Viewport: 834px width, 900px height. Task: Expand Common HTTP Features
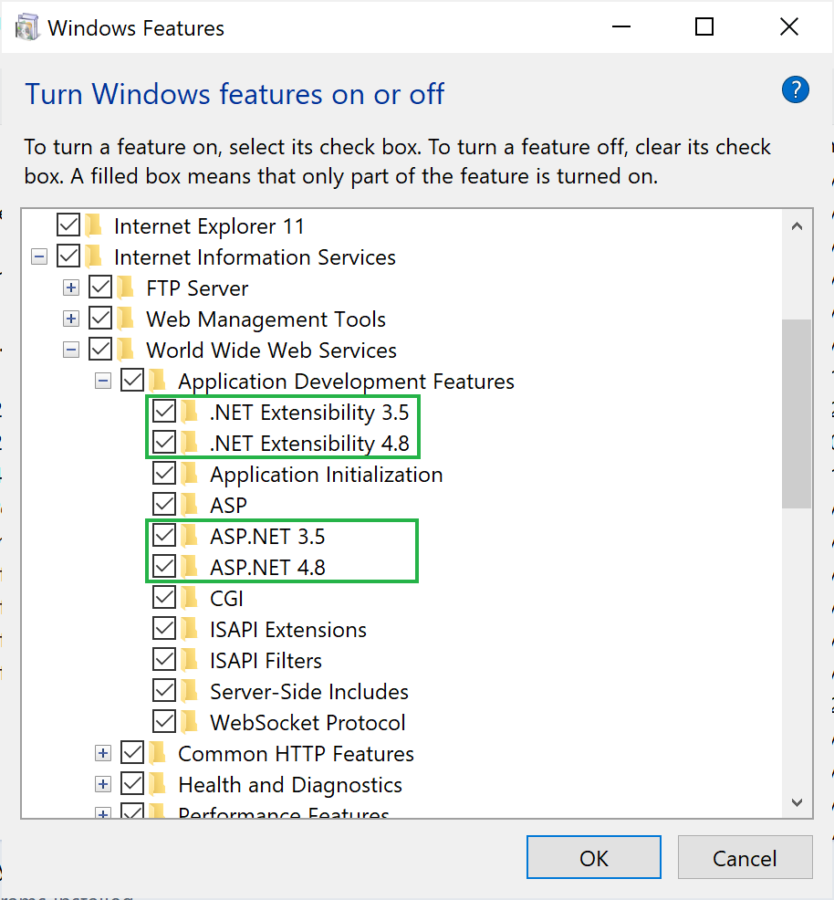tap(102, 753)
